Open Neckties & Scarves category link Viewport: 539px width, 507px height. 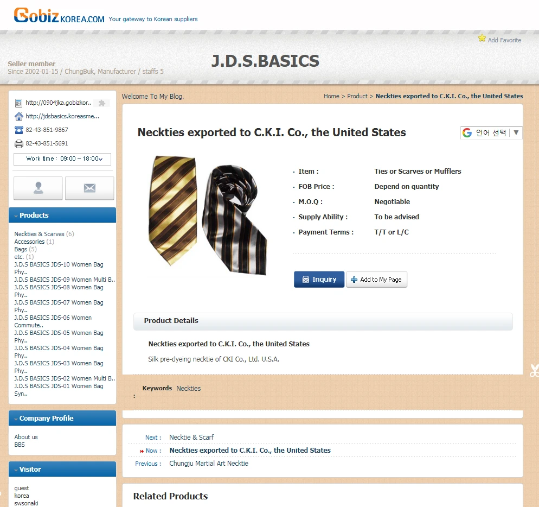[39, 234]
